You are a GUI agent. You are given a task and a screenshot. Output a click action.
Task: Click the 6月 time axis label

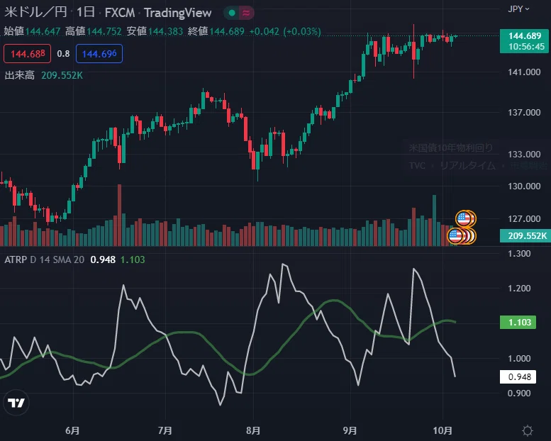(x=73, y=430)
